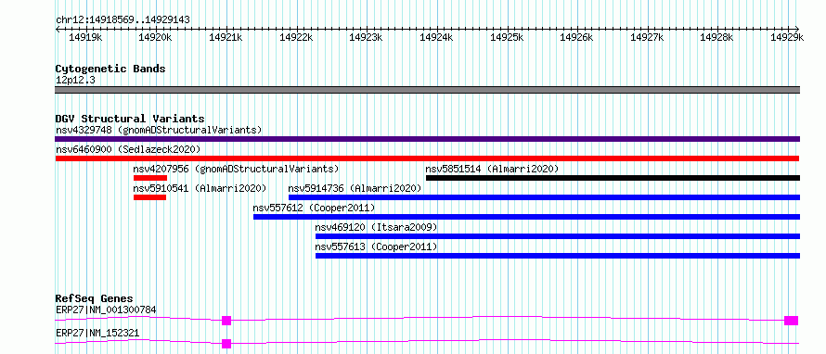
Task: Click the chr12:14918569..14929143 coordinates label
Action: coord(123,20)
